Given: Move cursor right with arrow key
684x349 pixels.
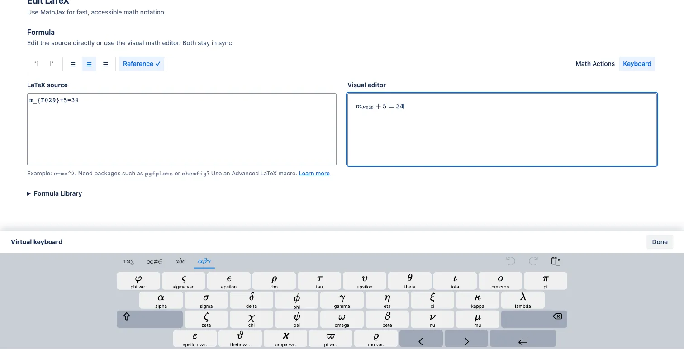Looking at the screenshot, I should point(466,339).
